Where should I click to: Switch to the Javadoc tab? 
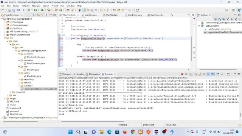[x=79, y=74]
